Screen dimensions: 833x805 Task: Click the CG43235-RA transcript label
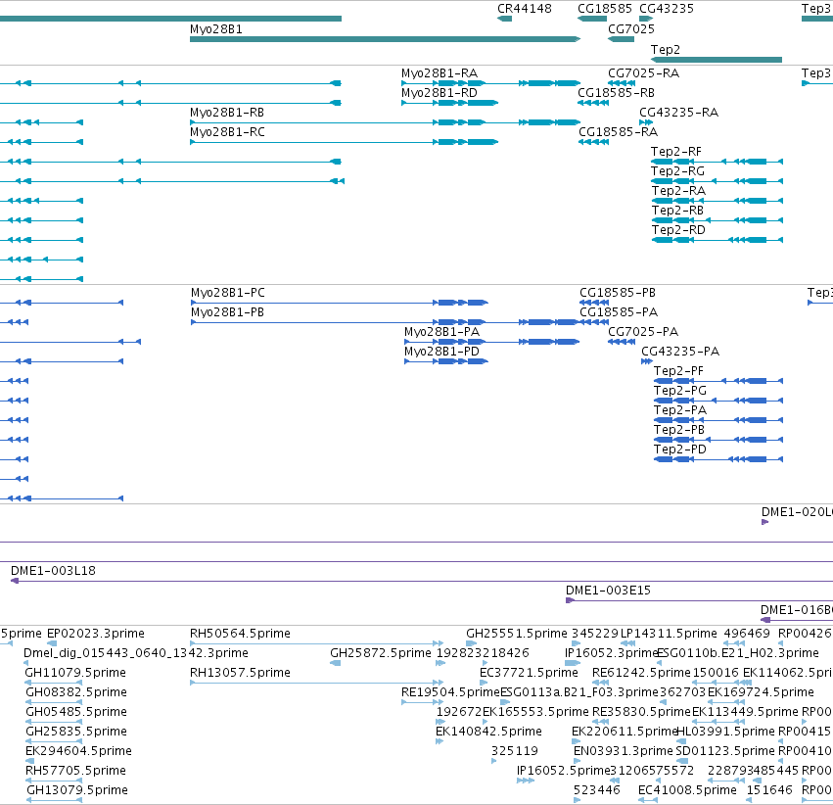[678, 112]
